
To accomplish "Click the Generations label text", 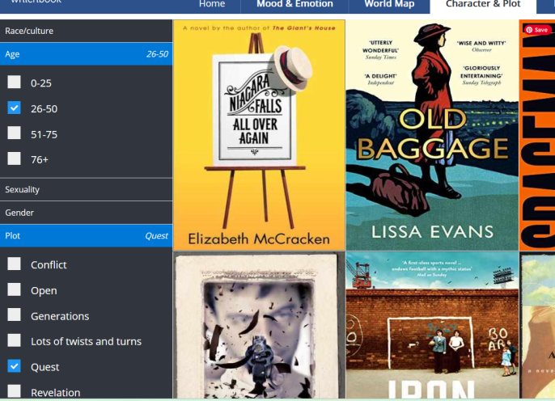I will (x=60, y=316).
